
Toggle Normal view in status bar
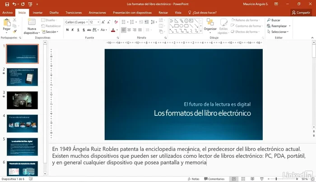[234, 179]
